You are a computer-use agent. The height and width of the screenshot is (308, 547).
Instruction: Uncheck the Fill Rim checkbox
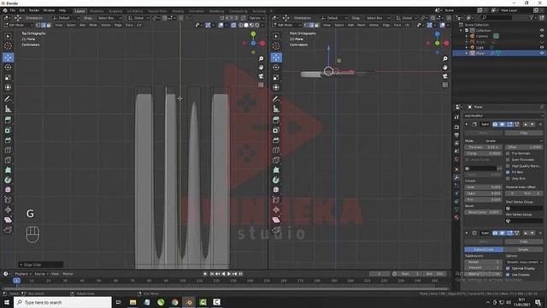click(x=508, y=172)
